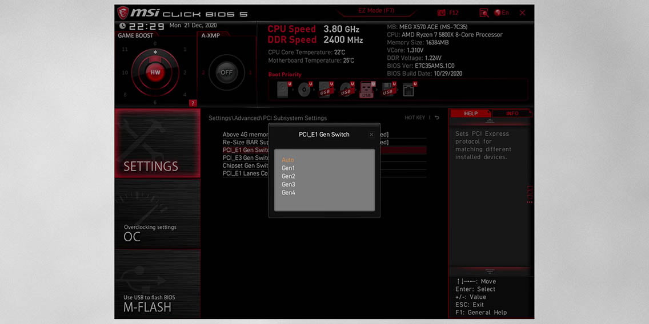Go back using the return arrow icon

[436, 118]
